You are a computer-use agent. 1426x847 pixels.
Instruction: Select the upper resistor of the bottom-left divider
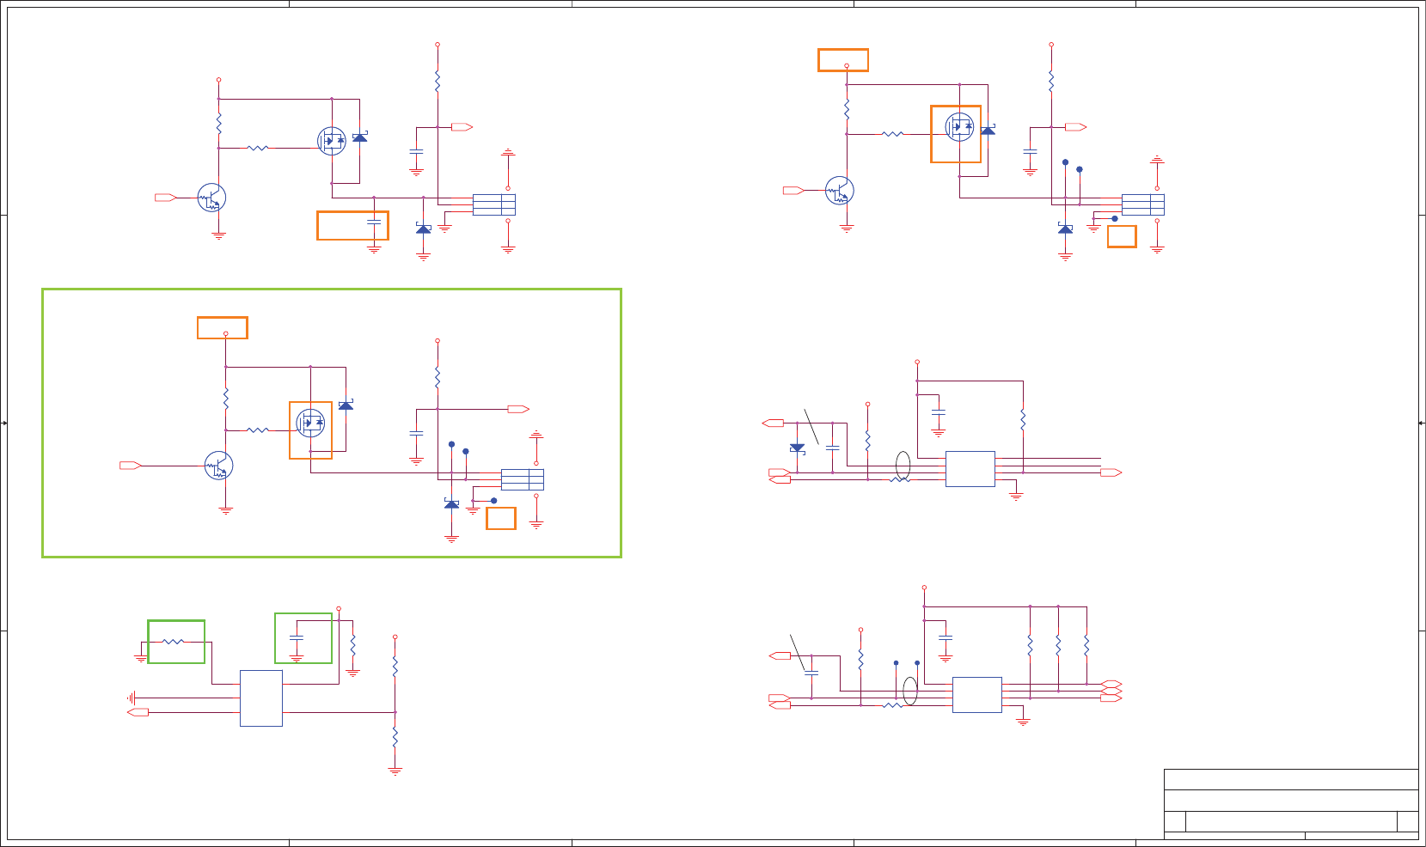[395, 667]
